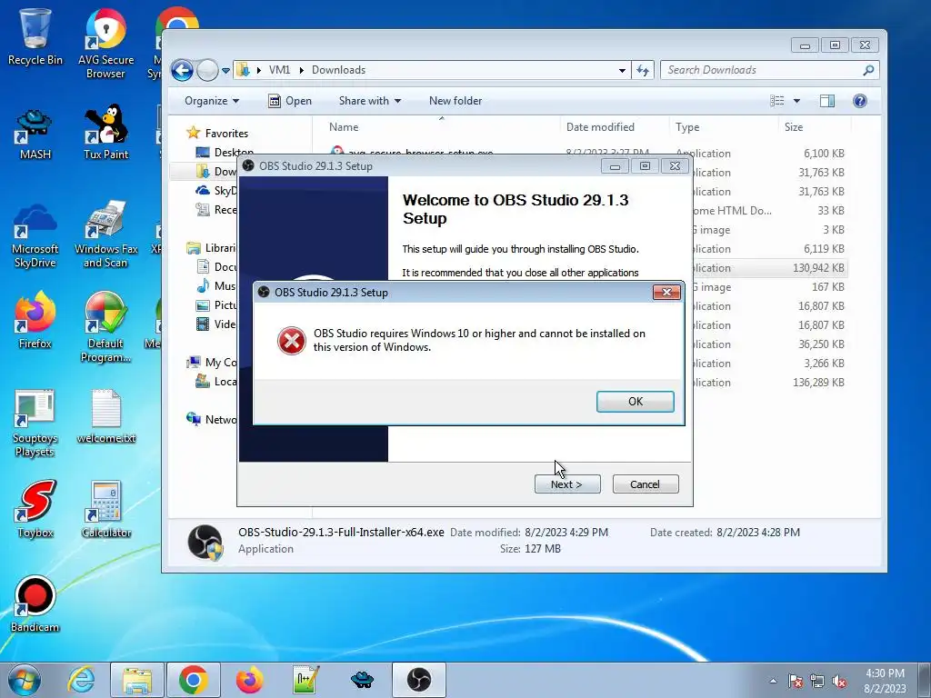Click Cancel in OBS Studio Setup wizard
931x698 pixels.
[645, 484]
